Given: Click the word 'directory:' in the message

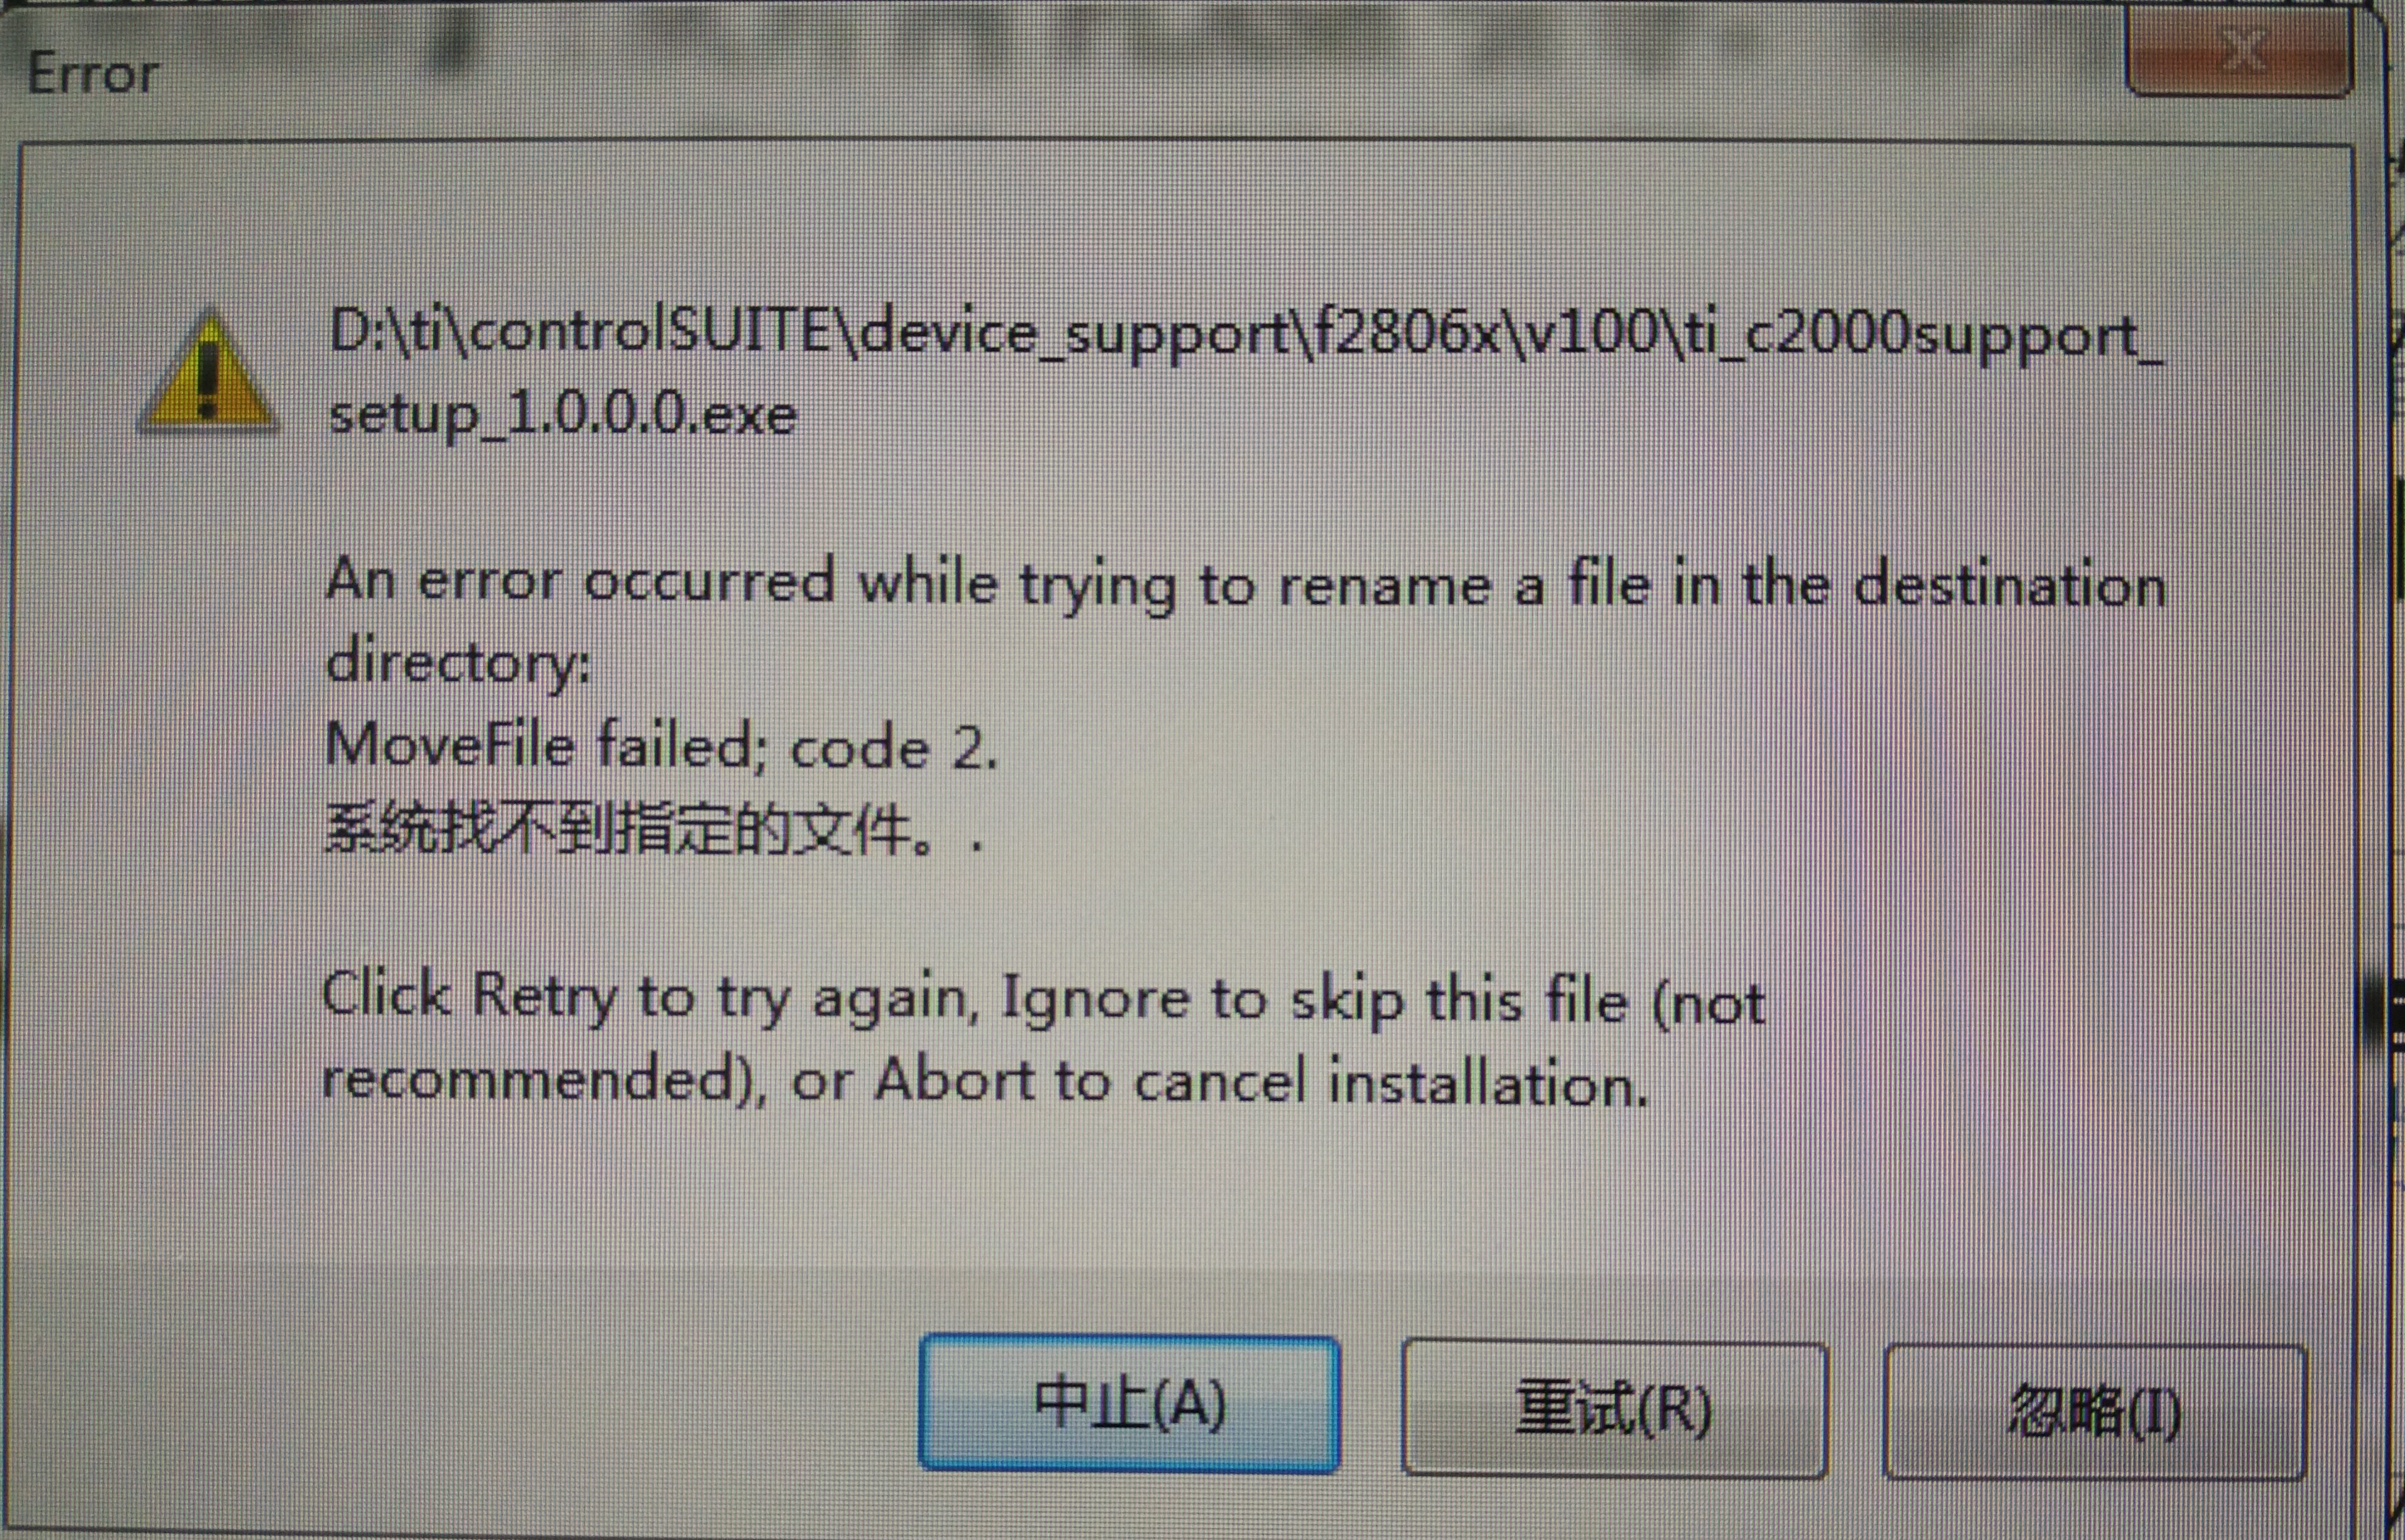Looking at the screenshot, I should tap(458, 663).
